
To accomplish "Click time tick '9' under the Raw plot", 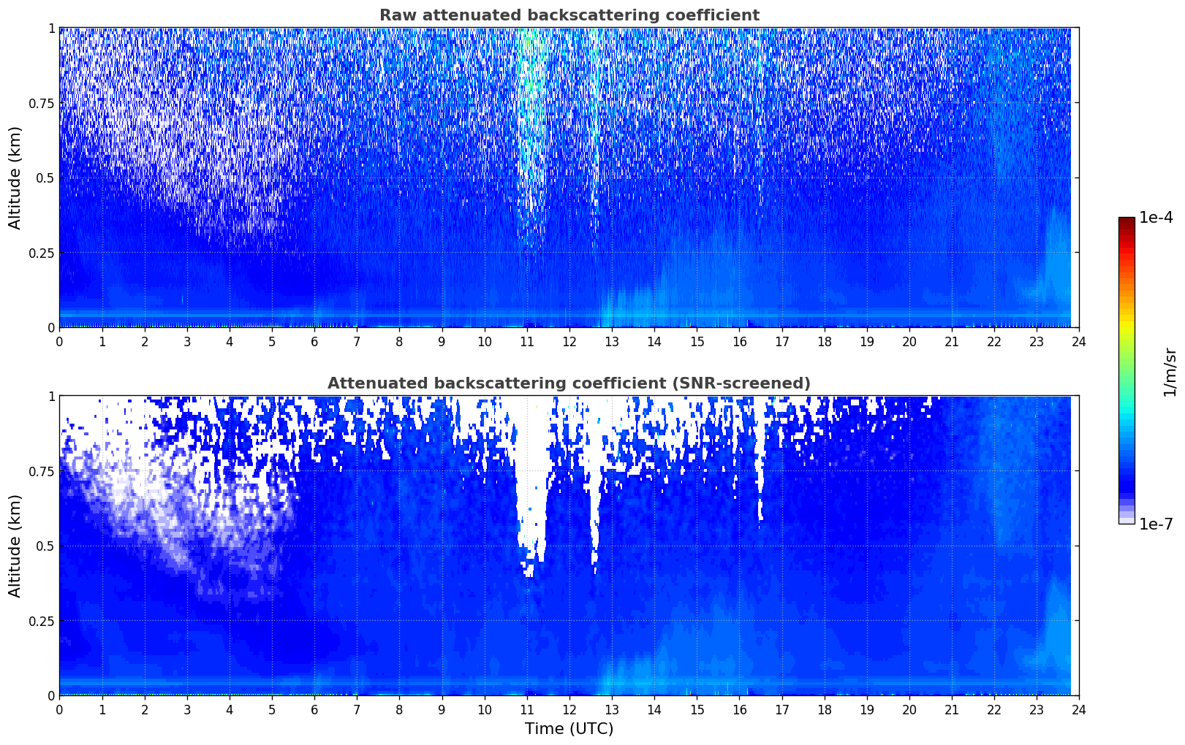I will (442, 341).
